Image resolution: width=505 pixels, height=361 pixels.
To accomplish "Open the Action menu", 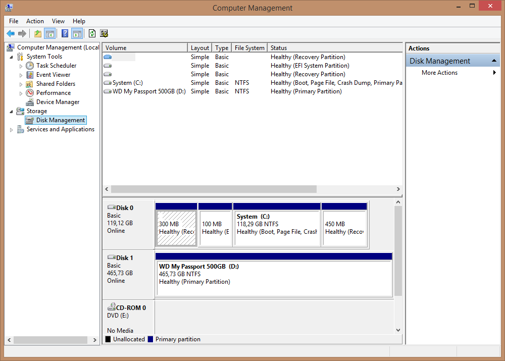I will click(35, 21).
